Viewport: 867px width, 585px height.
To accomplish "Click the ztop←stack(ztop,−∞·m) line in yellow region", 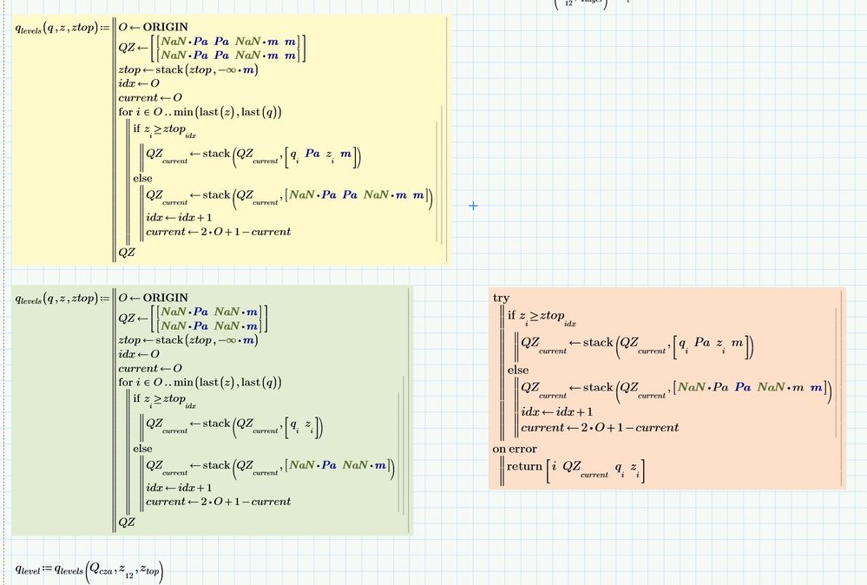I will tap(188, 69).
